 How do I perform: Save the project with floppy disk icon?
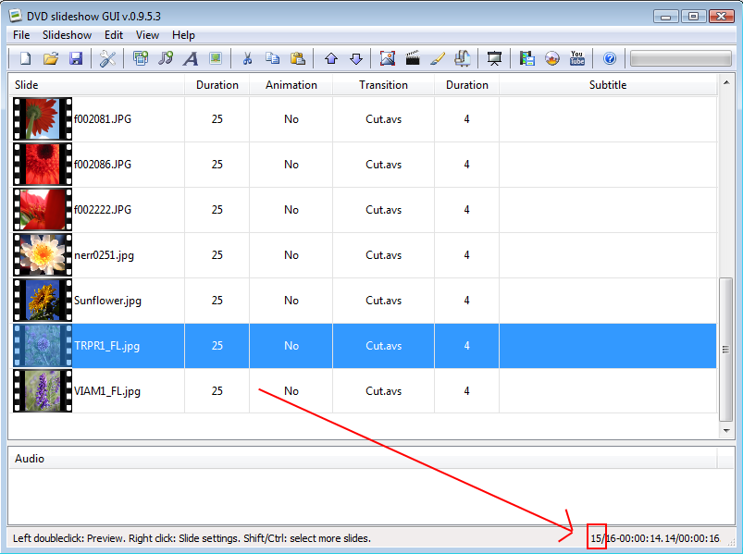tap(76, 58)
